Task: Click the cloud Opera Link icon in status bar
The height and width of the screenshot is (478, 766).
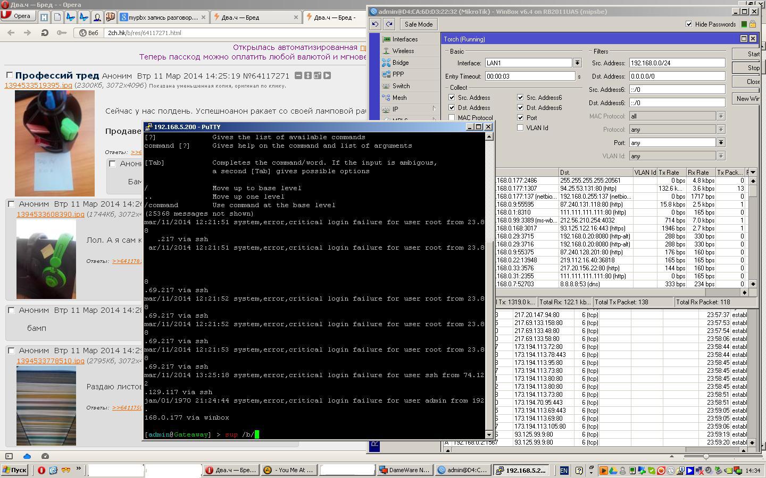Action: 27,456
